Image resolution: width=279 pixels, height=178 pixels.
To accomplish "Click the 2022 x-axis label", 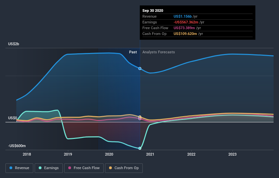I will (191, 154).
